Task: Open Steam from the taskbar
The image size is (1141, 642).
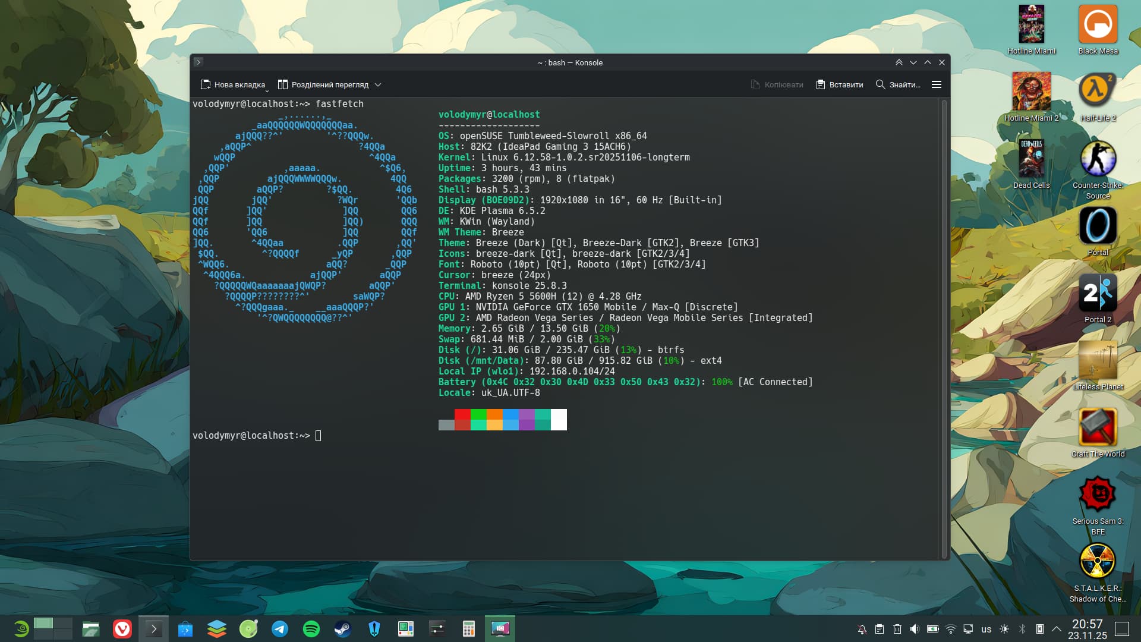Action: click(x=343, y=629)
